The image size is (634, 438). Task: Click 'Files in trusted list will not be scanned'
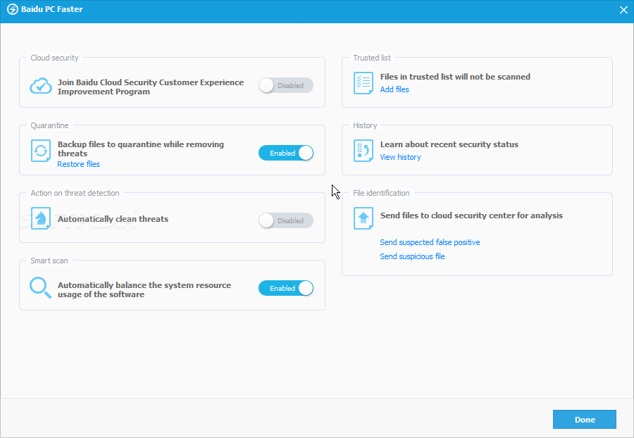click(455, 77)
